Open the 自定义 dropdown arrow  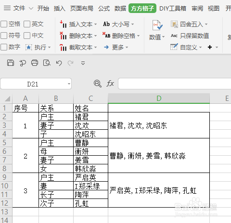click(x=200, y=48)
